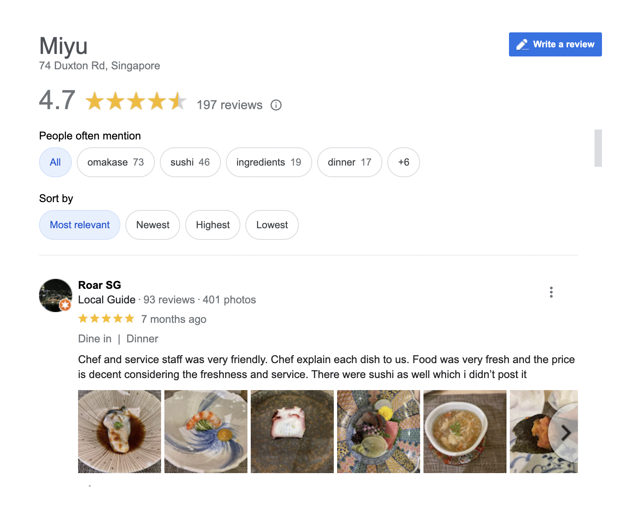Image resolution: width=641 pixels, height=515 pixels.
Task: Sort reviews by Highest rating
Action: point(213,225)
